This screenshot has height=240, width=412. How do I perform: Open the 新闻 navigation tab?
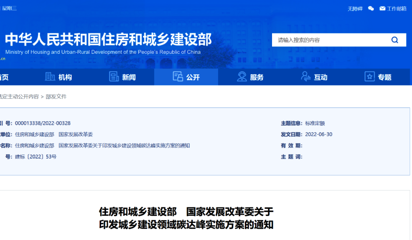[122, 77]
